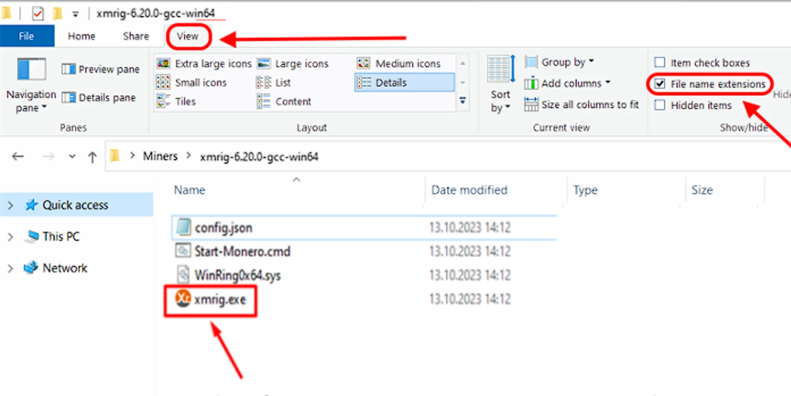Click Miners in the address path

[x=160, y=157]
